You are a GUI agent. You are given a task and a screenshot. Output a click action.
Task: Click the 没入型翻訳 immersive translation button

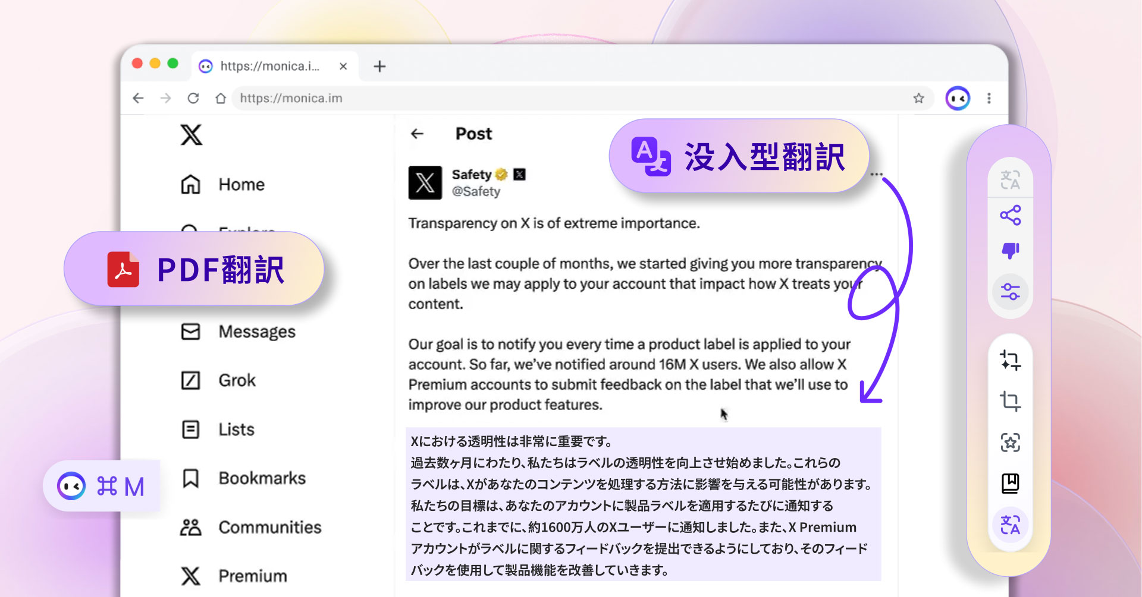pyautogui.click(x=739, y=157)
